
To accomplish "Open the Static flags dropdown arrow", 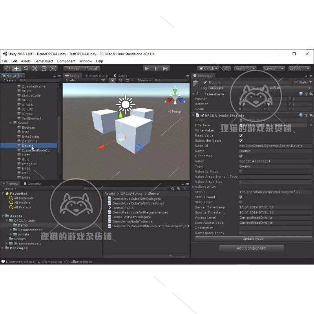I will 310,82.
